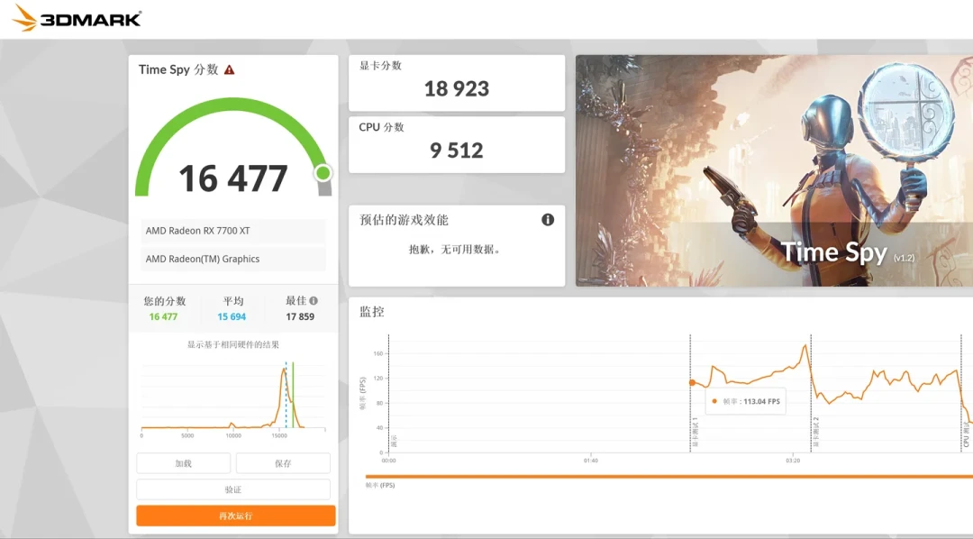Click the graphics score 18 923
The image size is (973, 539).
(457, 89)
